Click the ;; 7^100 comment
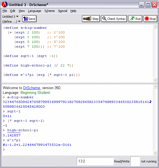The width and height of the screenshot is (159, 168). click(x=56, y=46)
